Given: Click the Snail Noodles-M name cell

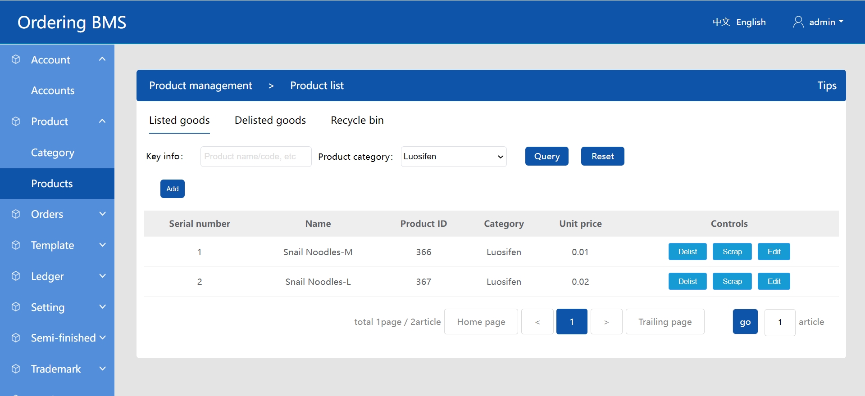Looking at the screenshot, I should coord(318,252).
